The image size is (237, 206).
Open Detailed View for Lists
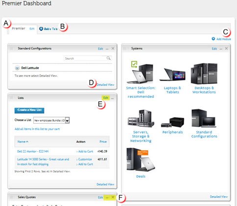[105, 184]
